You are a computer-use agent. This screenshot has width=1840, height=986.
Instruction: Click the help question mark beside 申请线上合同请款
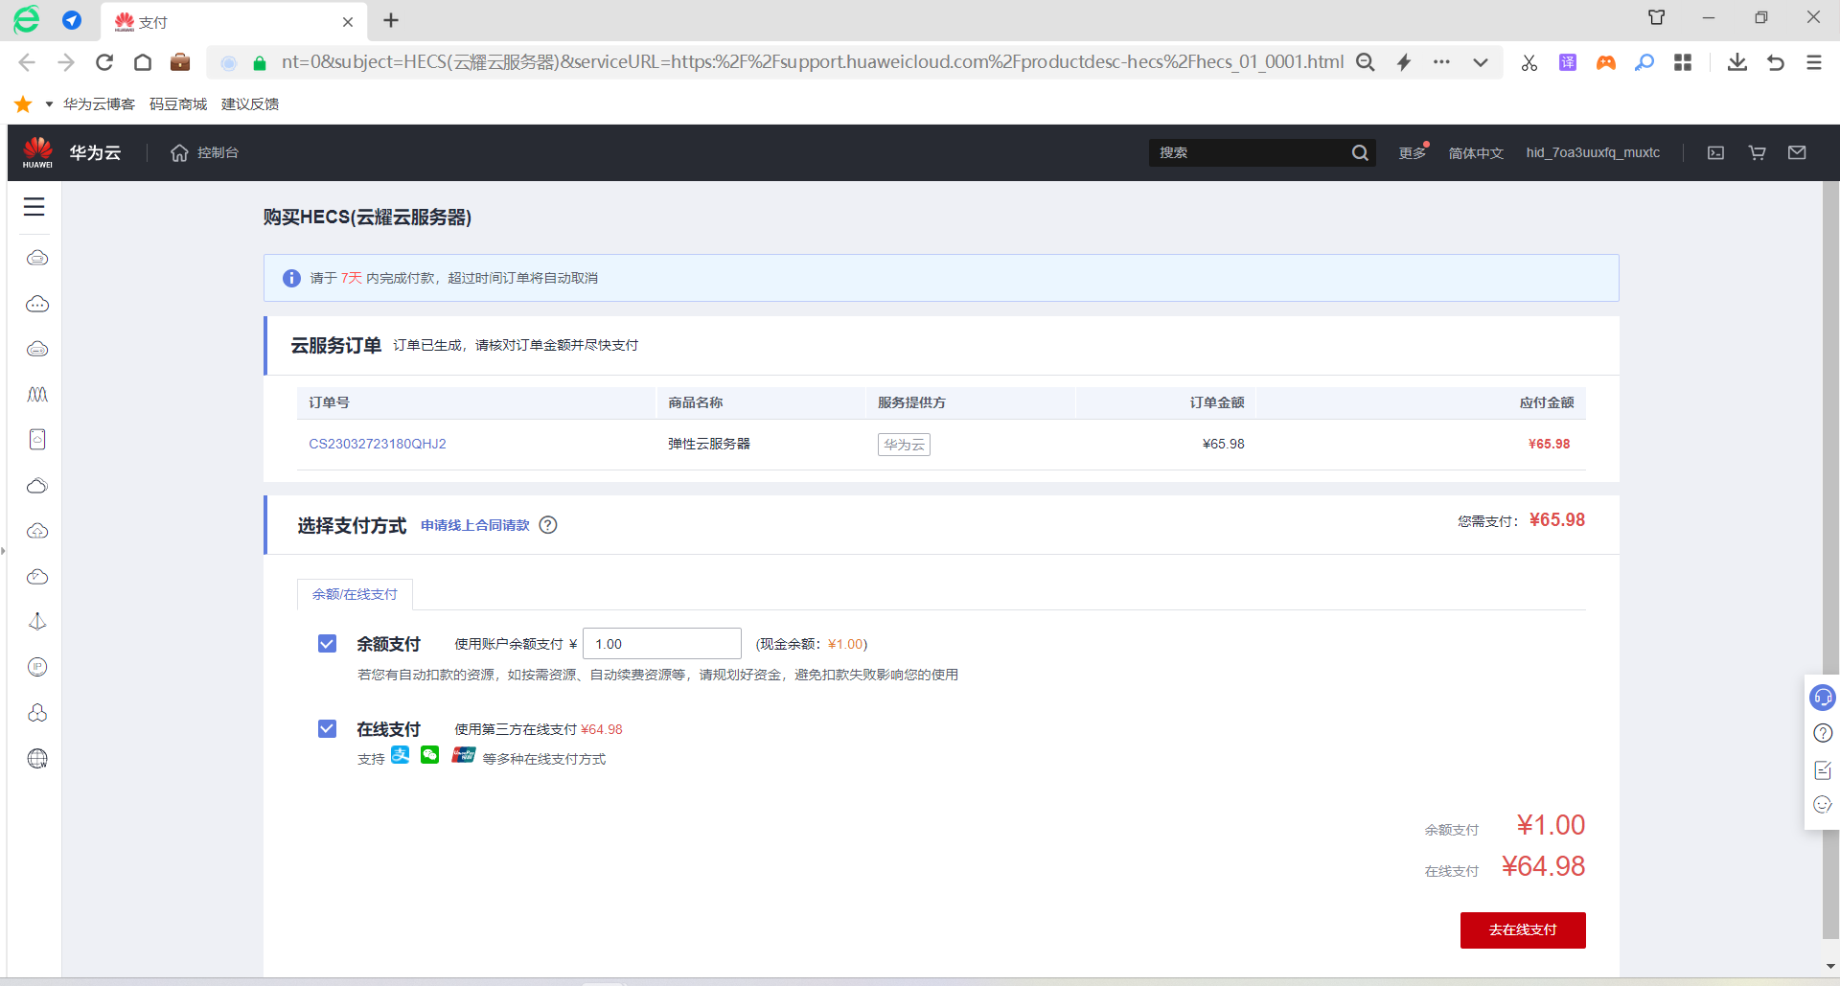(x=548, y=525)
